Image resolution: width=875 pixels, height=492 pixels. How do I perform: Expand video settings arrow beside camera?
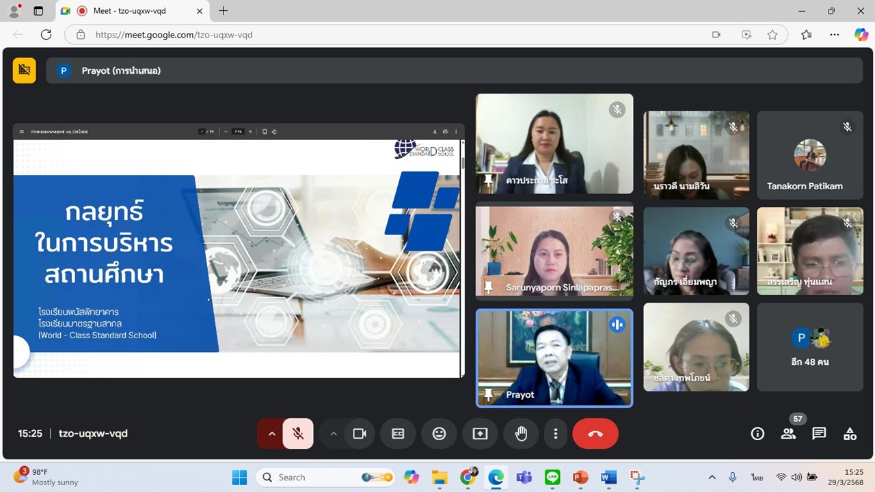coord(334,434)
